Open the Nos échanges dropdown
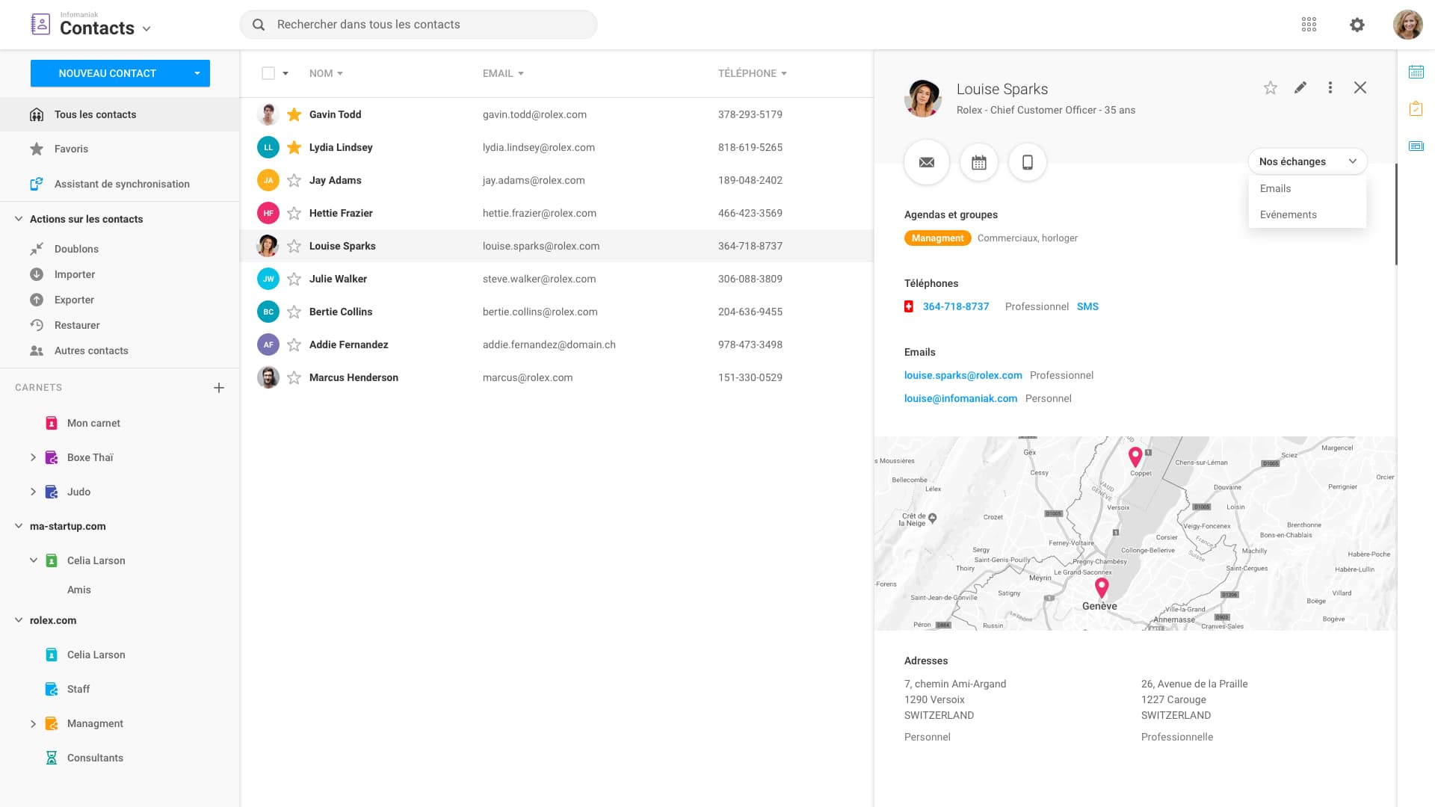1435x807 pixels. tap(1306, 161)
